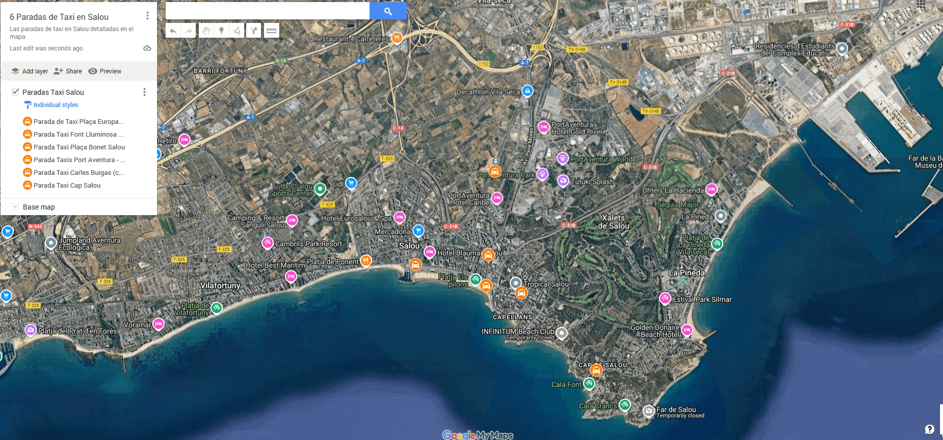943x440 pixels.
Task: Click Decathlon Vila-Seca shopping marker
Action: tap(528, 91)
